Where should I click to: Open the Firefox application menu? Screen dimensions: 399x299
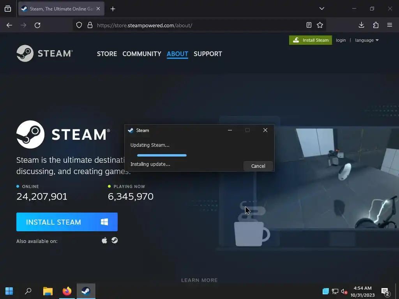click(390, 25)
